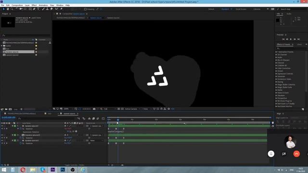The width and height of the screenshot is (308, 173).
Task: Collapse layer 3 twirl arrow
Action: coord(13,140)
